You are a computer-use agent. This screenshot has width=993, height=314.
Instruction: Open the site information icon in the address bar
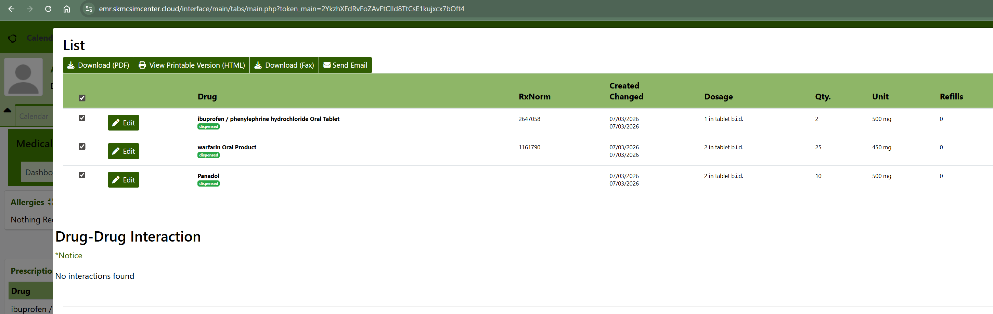click(89, 9)
